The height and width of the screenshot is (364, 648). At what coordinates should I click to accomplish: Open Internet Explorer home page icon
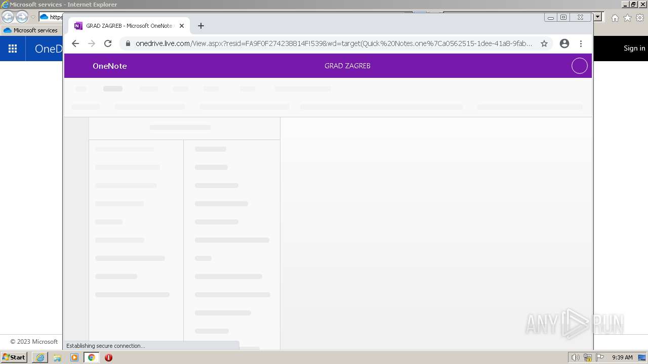tap(615, 18)
